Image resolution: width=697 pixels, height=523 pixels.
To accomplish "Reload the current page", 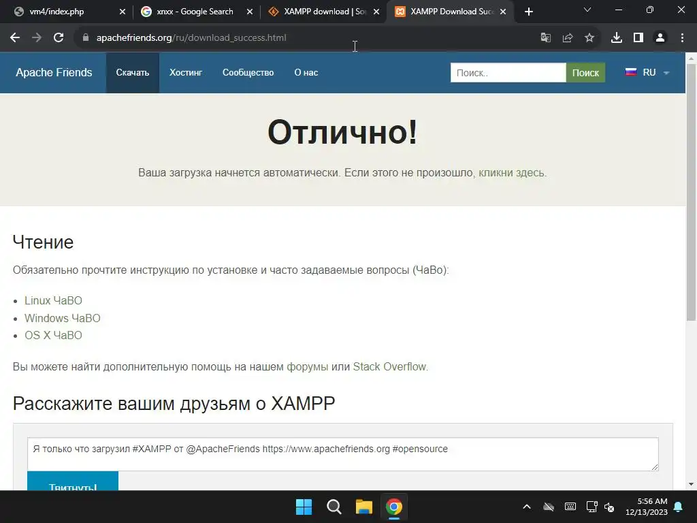I will tap(59, 38).
